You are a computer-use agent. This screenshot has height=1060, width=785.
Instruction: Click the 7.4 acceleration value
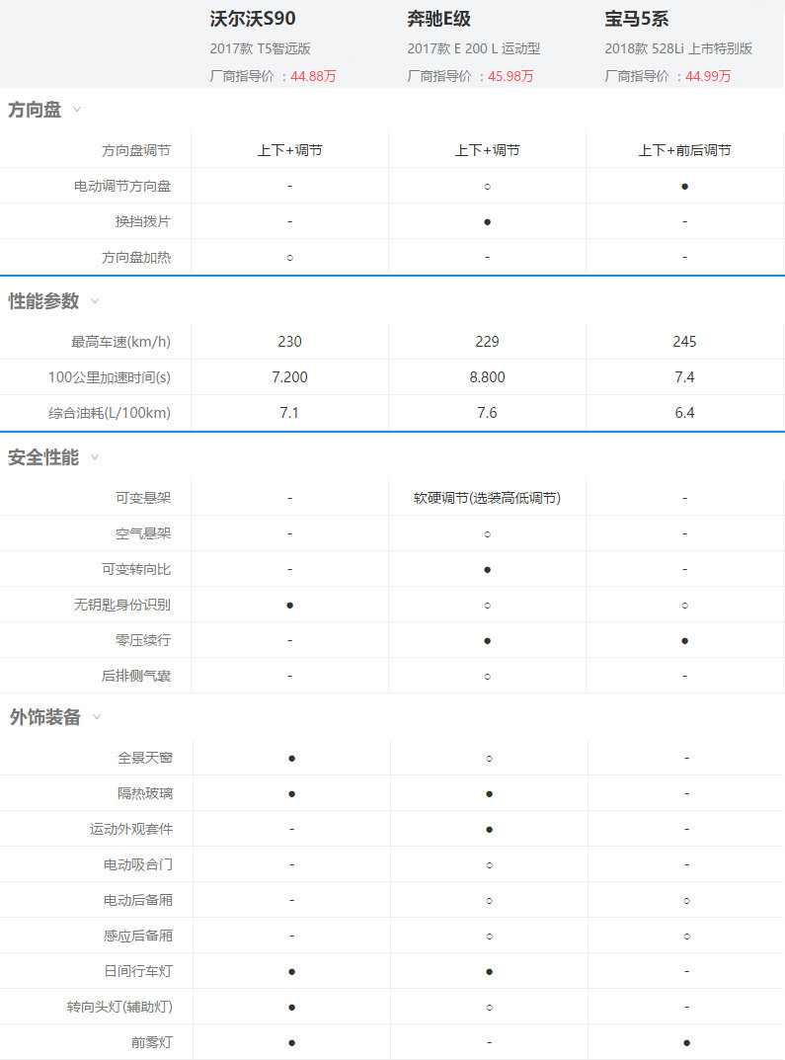tap(684, 377)
